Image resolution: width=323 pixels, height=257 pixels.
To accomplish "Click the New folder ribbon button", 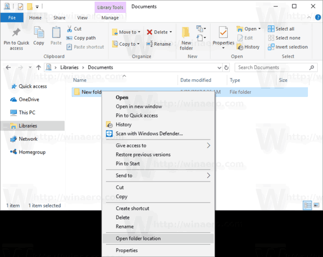I will point(186,39).
